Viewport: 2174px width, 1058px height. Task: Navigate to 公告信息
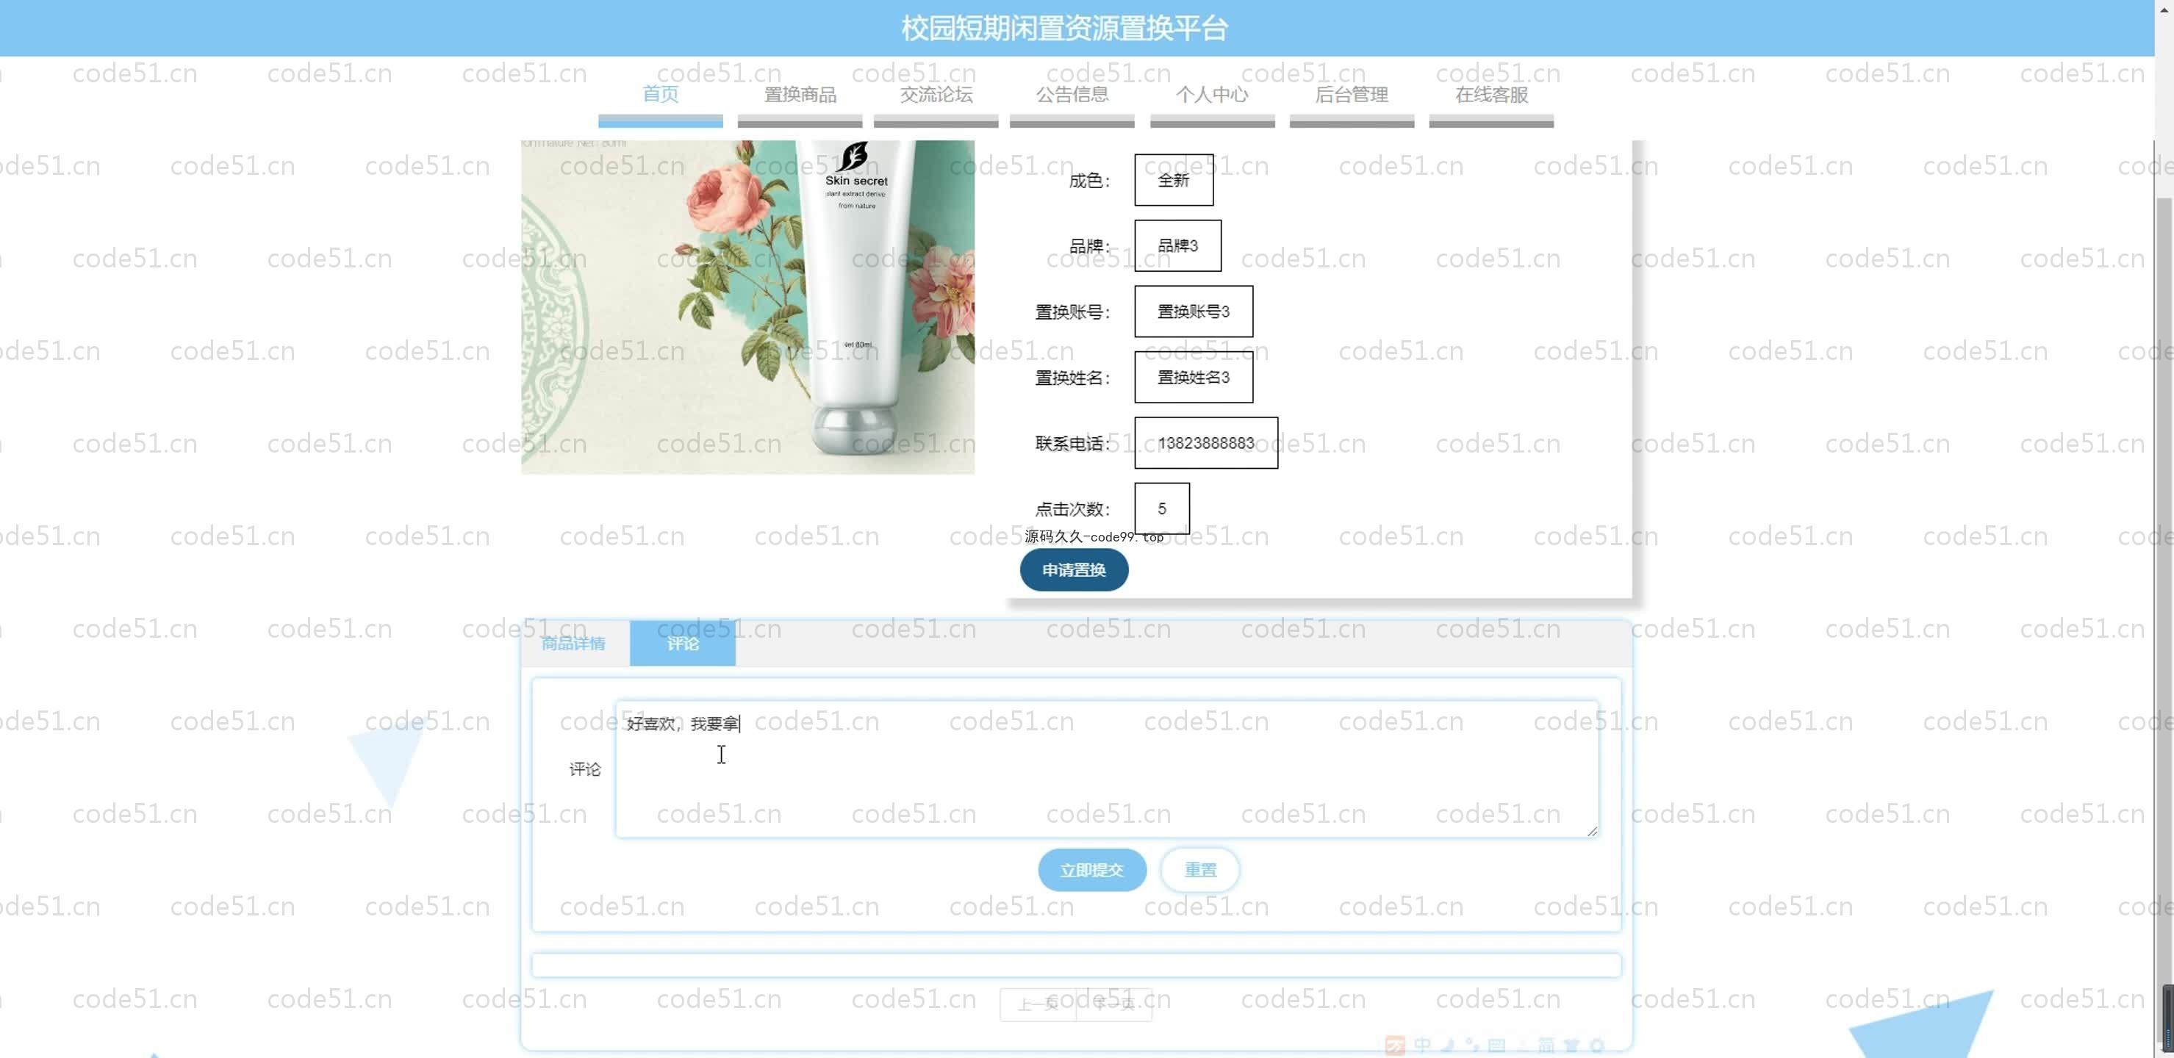pos(1072,96)
